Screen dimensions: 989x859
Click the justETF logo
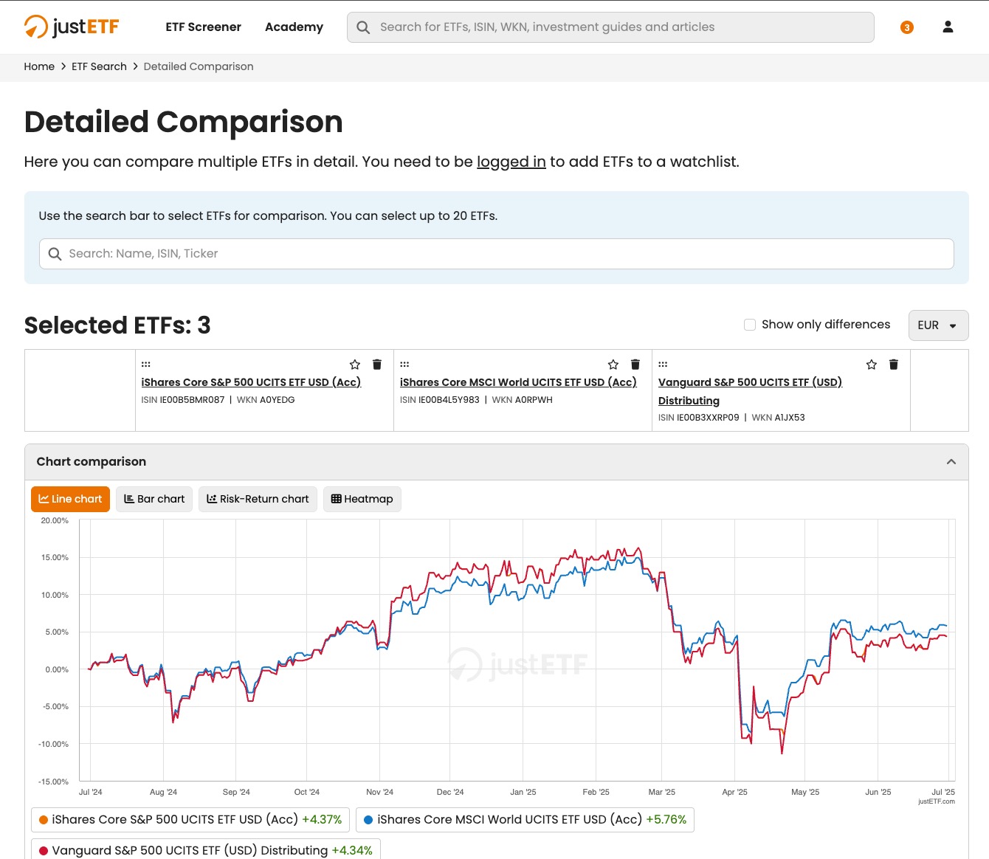coord(72,27)
